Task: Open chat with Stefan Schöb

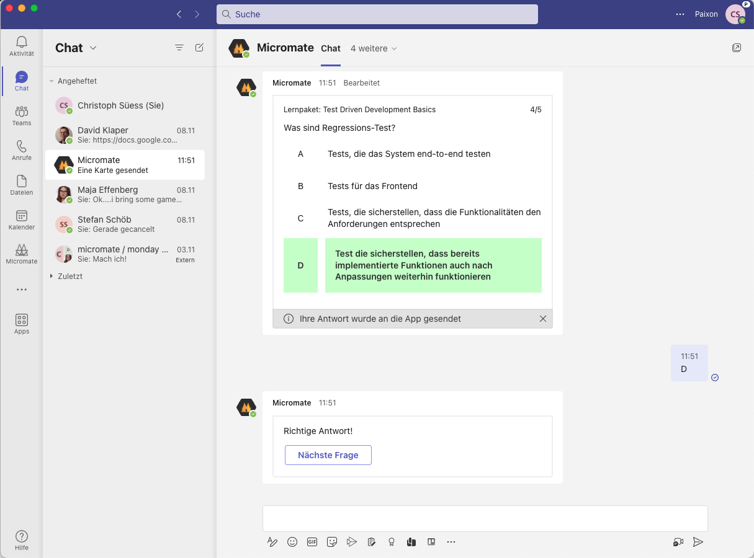Action: point(125,224)
